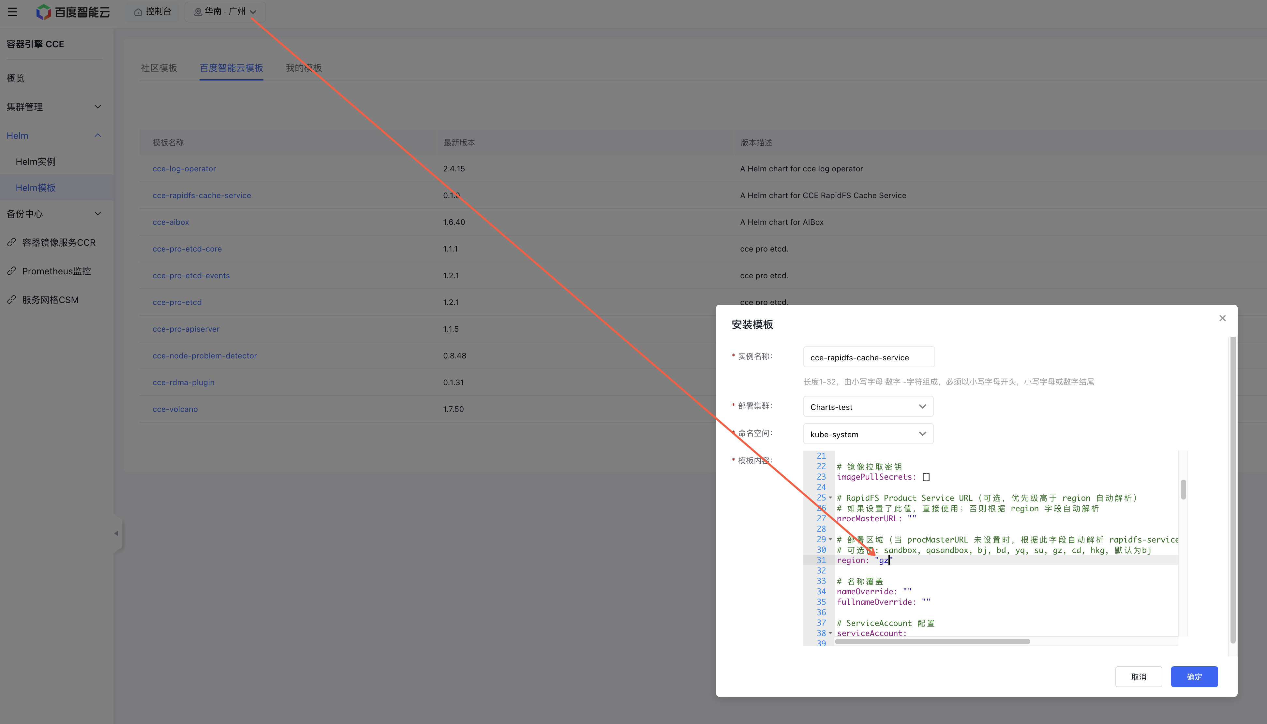Click 'A Helm chart for AIBox' description
The image size is (1267, 724).
782,222
